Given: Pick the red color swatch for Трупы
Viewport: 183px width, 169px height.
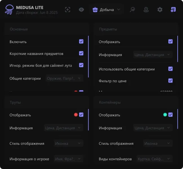Looking at the screenshot, I should 76,115.
